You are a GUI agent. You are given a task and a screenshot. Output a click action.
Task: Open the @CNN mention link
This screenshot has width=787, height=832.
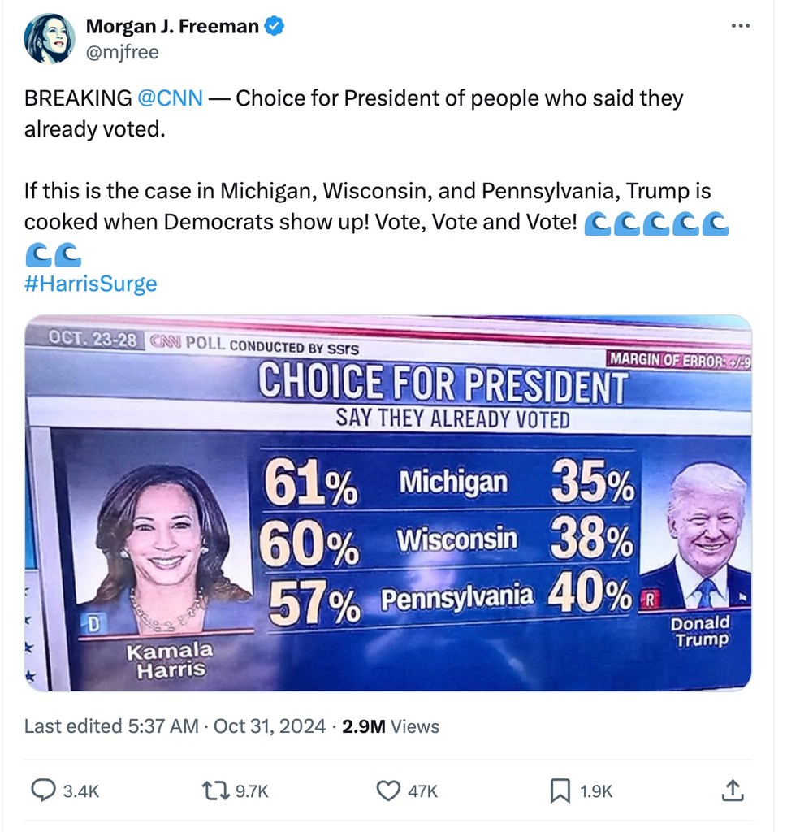click(x=170, y=98)
